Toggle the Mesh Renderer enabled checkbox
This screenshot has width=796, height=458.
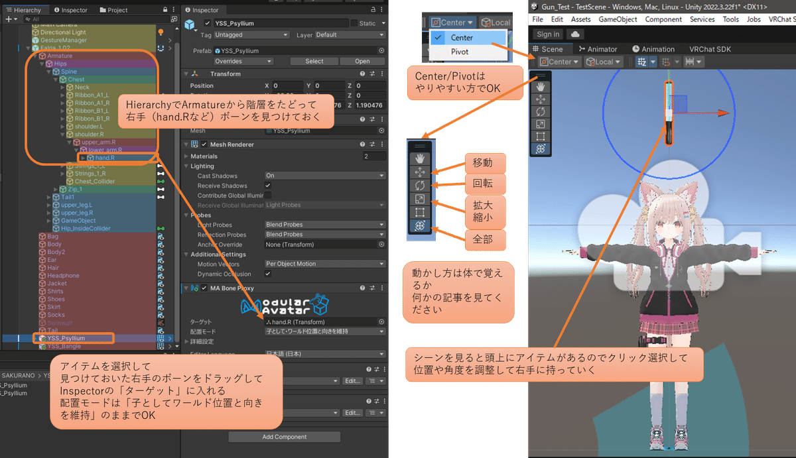204,144
